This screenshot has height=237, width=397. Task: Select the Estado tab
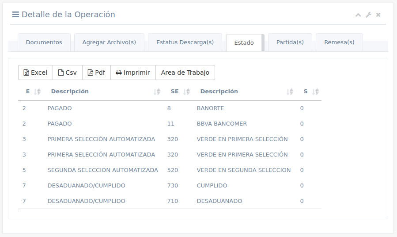(x=244, y=43)
